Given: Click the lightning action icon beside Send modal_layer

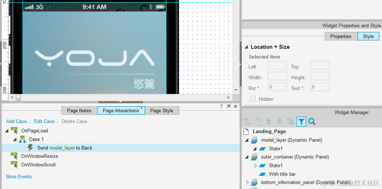Looking at the screenshot, I should point(30,148).
